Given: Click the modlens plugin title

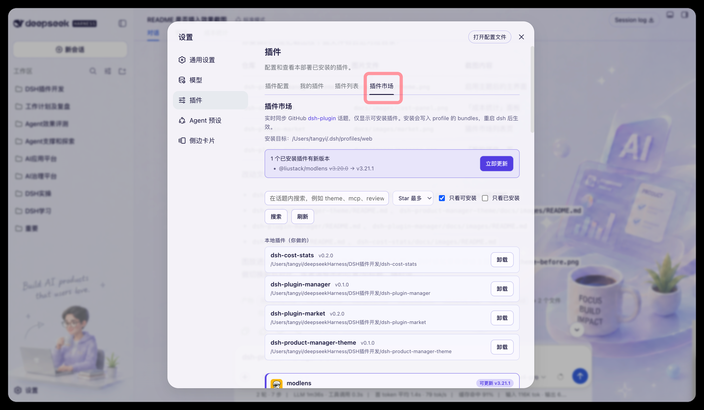Looking at the screenshot, I should coord(299,383).
